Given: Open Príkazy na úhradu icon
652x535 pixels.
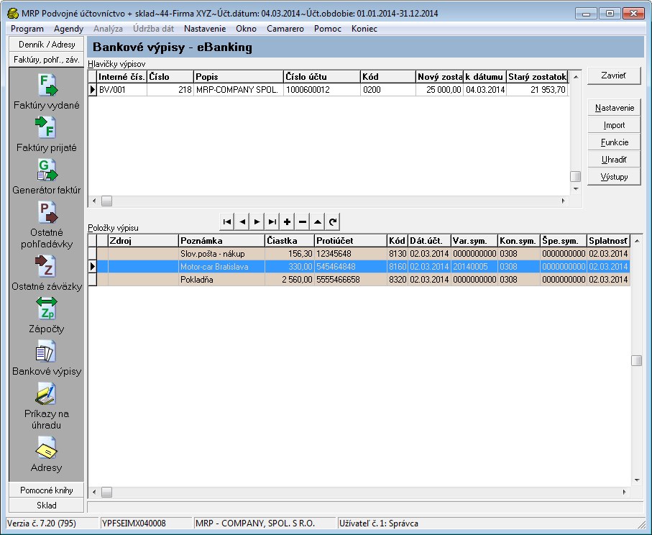Looking at the screenshot, I should [47, 393].
